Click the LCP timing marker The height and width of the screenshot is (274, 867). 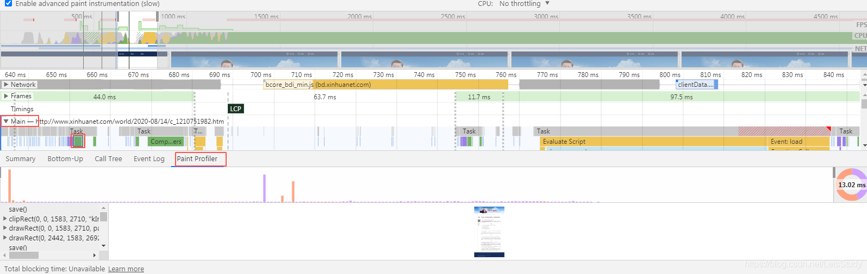tap(235, 109)
